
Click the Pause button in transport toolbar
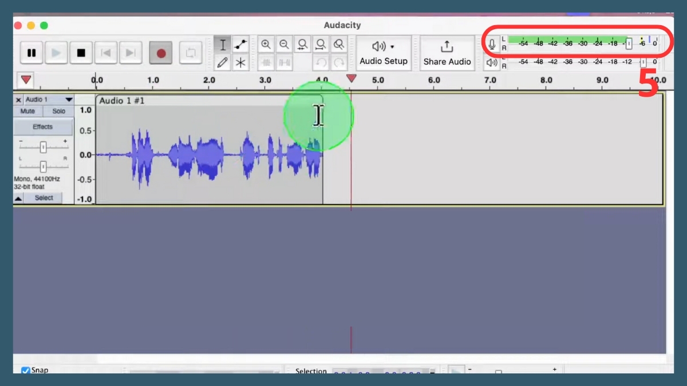tap(31, 53)
